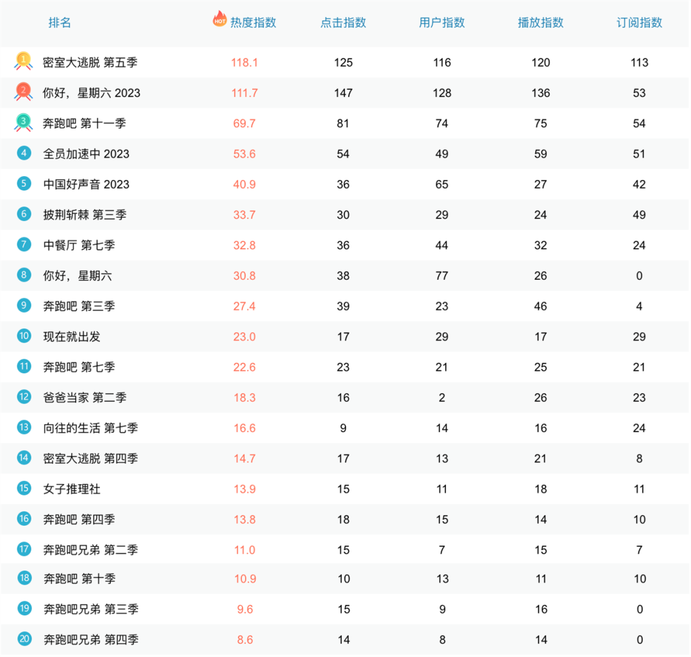Sort by 播放指数 column header

pos(541,22)
